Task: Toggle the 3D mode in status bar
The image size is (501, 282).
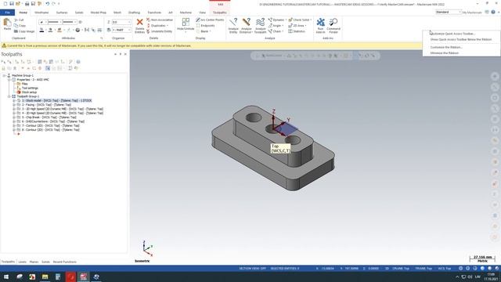Action: (387, 268)
